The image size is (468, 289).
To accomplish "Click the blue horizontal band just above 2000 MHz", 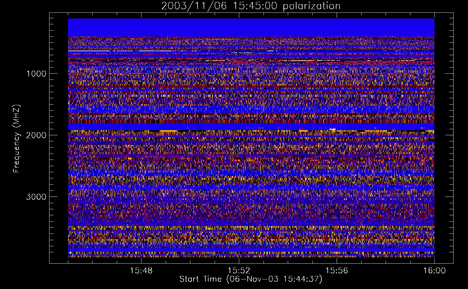I will pos(251,126).
